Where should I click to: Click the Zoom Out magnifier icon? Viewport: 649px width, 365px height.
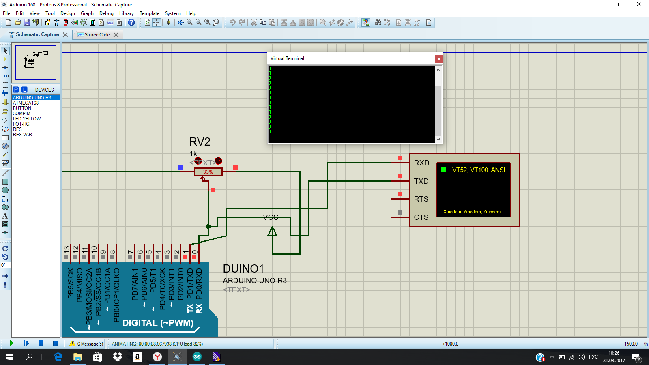click(199, 22)
